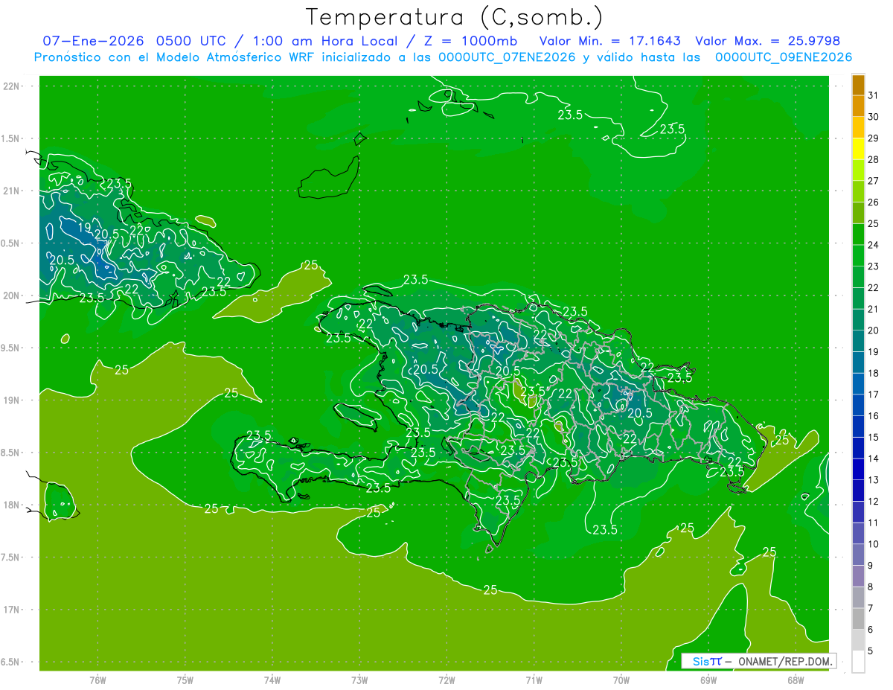
Task: Click the '18N' latitude axis label
Action: click(13, 505)
